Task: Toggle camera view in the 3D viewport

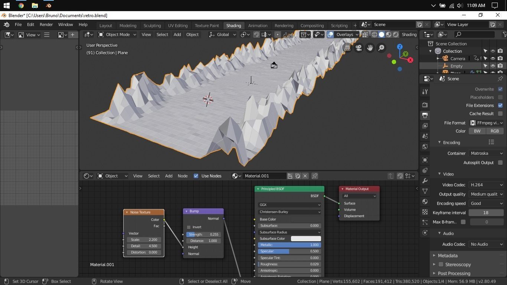Action: [359, 48]
